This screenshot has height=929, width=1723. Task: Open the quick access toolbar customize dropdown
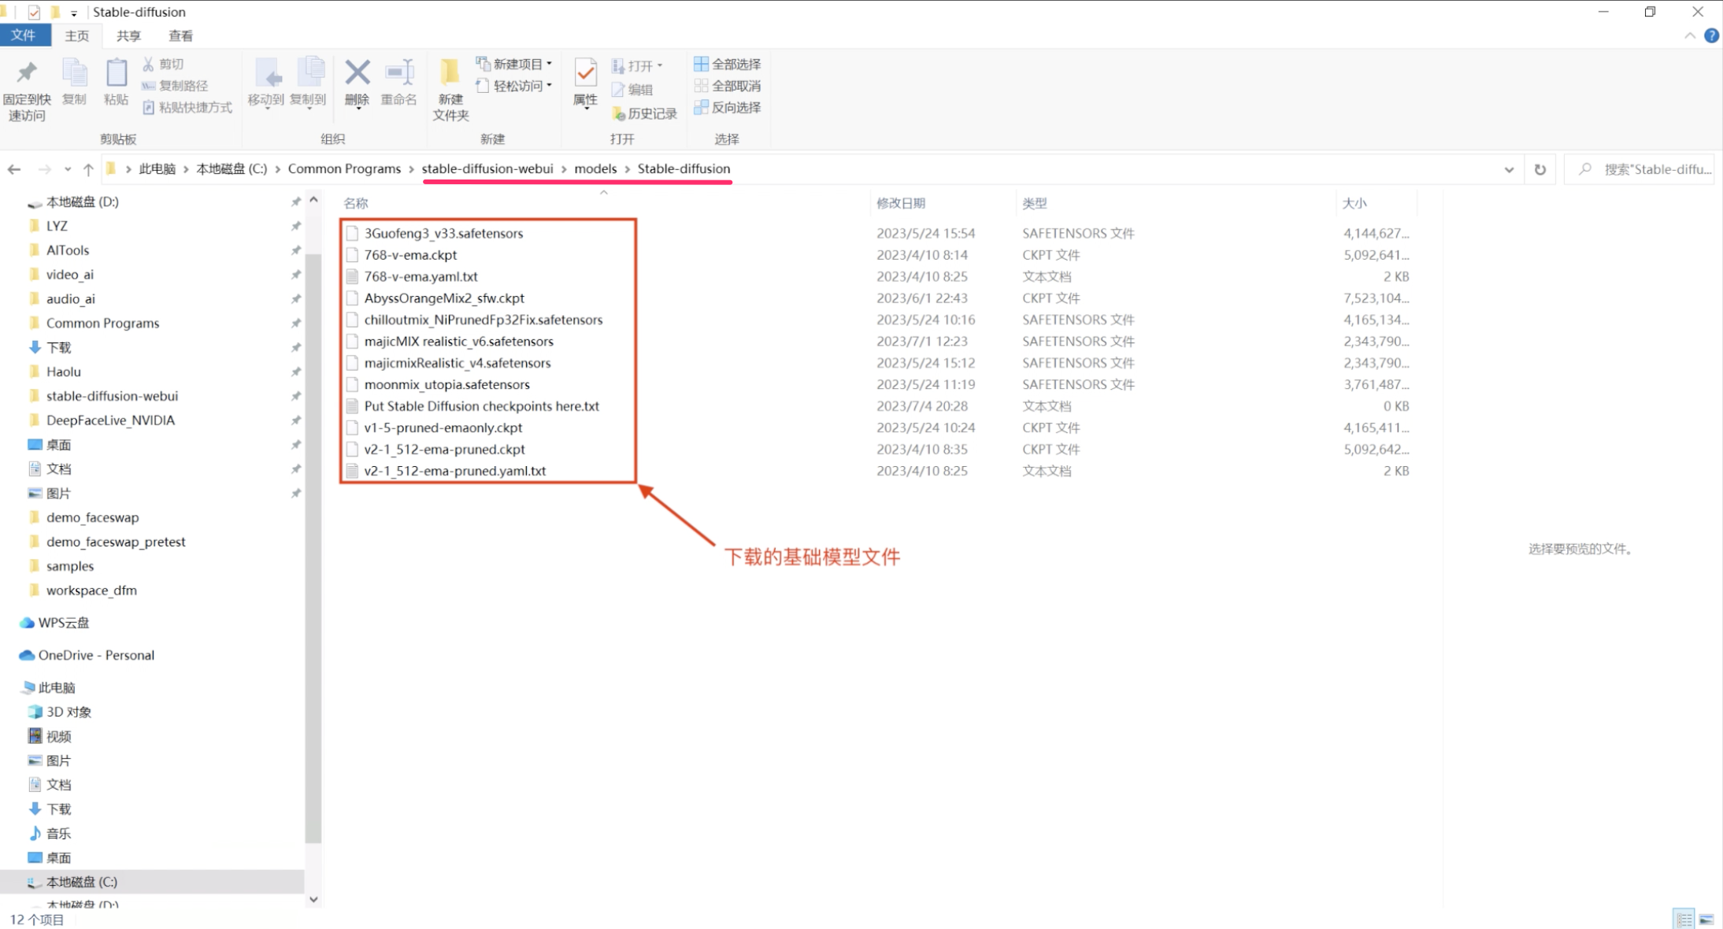(x=73, y=13)
